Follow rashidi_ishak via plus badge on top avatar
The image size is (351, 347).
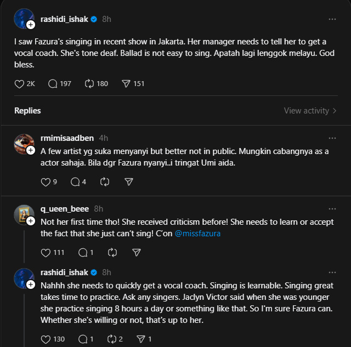(x=31, y=25)
